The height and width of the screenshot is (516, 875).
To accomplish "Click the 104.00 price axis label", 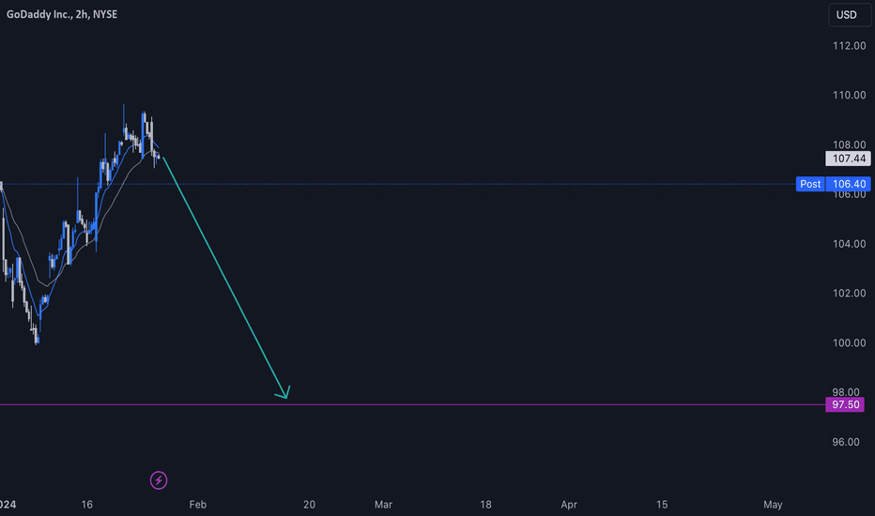I will click(x=850, y=244).
